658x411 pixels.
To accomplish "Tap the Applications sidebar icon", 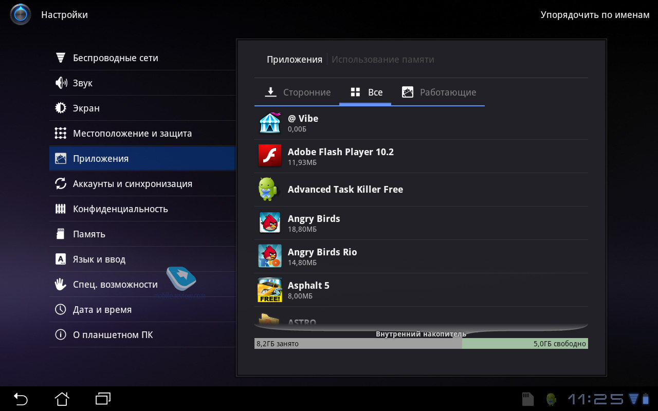I will tap(61, 158).
